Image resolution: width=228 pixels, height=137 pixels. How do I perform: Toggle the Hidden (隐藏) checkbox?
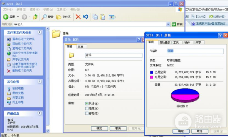tap(87, 109)
